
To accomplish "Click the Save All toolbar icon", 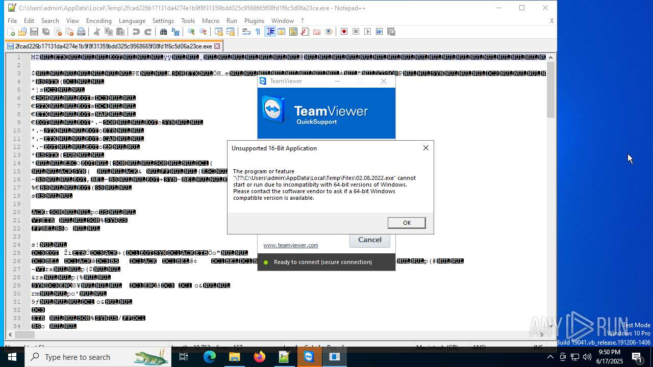I will (46, 32).
